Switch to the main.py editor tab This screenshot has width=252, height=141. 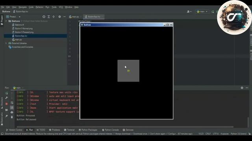click(75, 16)
